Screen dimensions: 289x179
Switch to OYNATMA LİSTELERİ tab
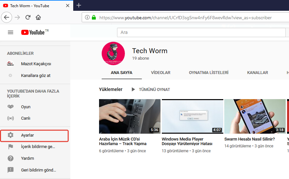209,73
